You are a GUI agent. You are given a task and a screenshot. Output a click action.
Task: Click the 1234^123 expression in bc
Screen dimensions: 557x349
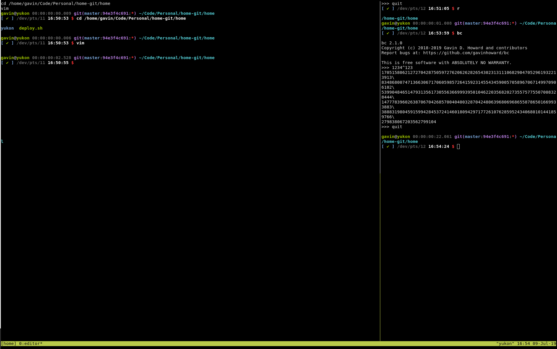point(402,68)
